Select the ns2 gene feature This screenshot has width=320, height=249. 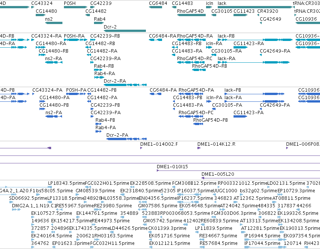tap(54, 23)
